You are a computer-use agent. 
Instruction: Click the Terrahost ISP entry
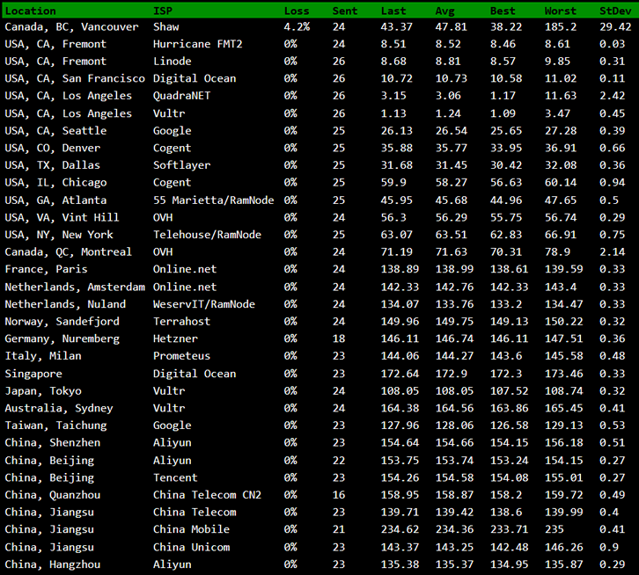pos(182,321)
